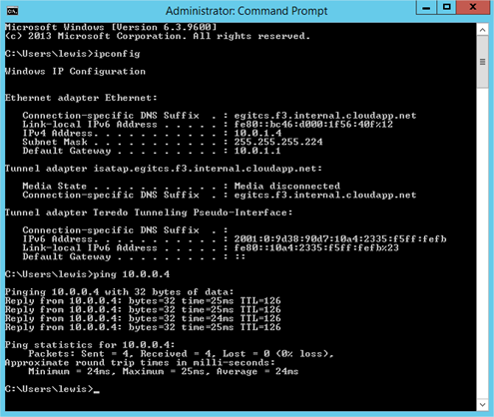Click the Packets Sent statistics line
Viewport: 494px width, 417px height.
[181, 354]
